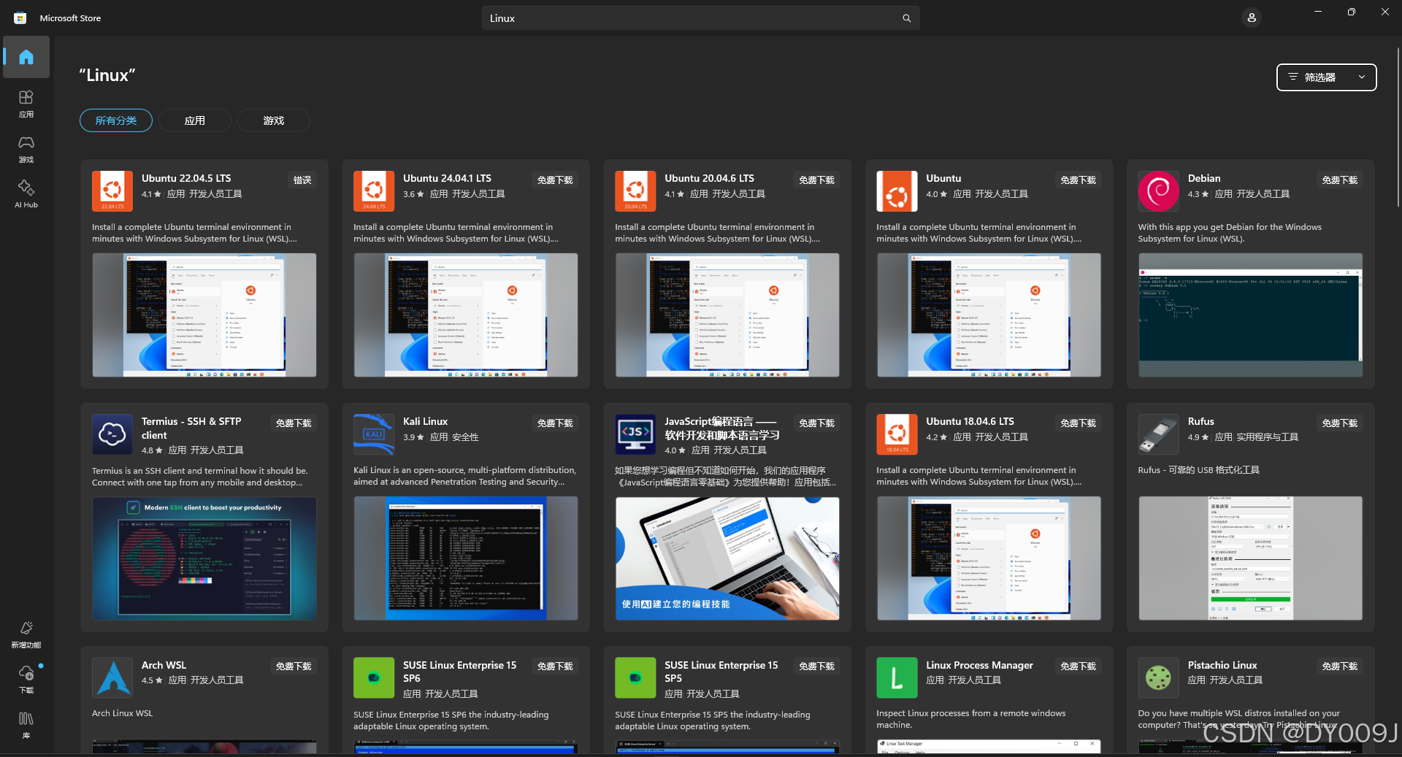
Task: Open the Pistachio Linux title text
Action: 1222,665
